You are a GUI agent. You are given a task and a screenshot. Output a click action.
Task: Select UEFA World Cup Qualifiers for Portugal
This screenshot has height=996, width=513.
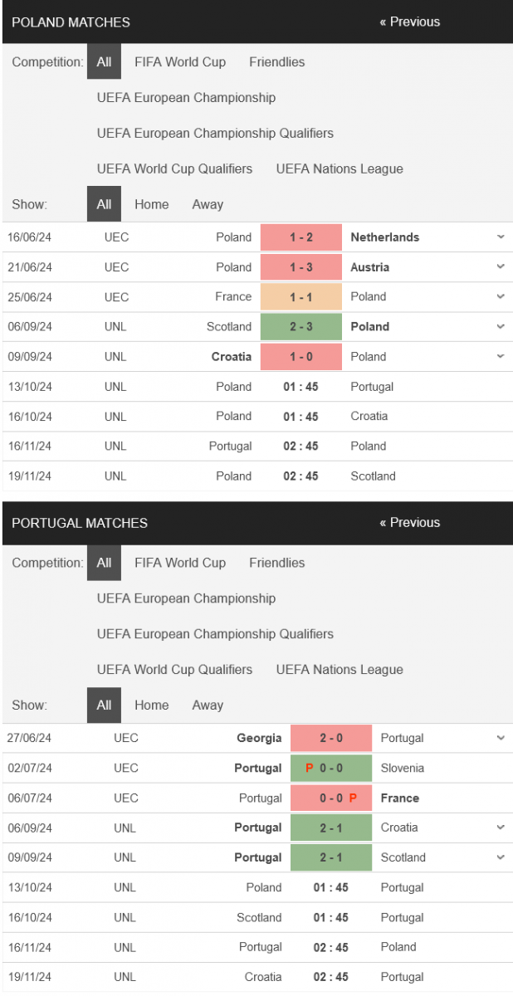[x=174, y=669]
